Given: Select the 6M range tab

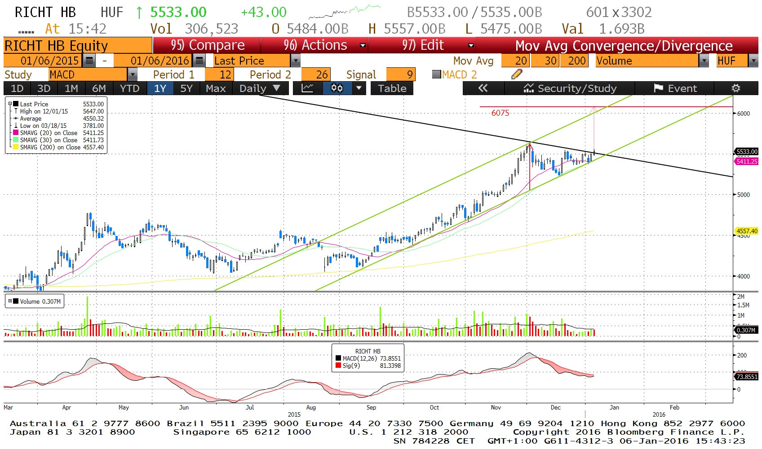Looking at the screenshot, I should pos(99,88).
